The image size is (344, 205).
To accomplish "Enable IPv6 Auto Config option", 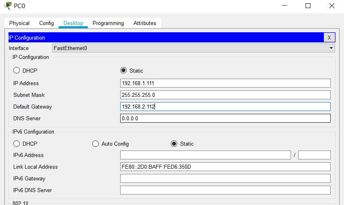I will (96, 144).
